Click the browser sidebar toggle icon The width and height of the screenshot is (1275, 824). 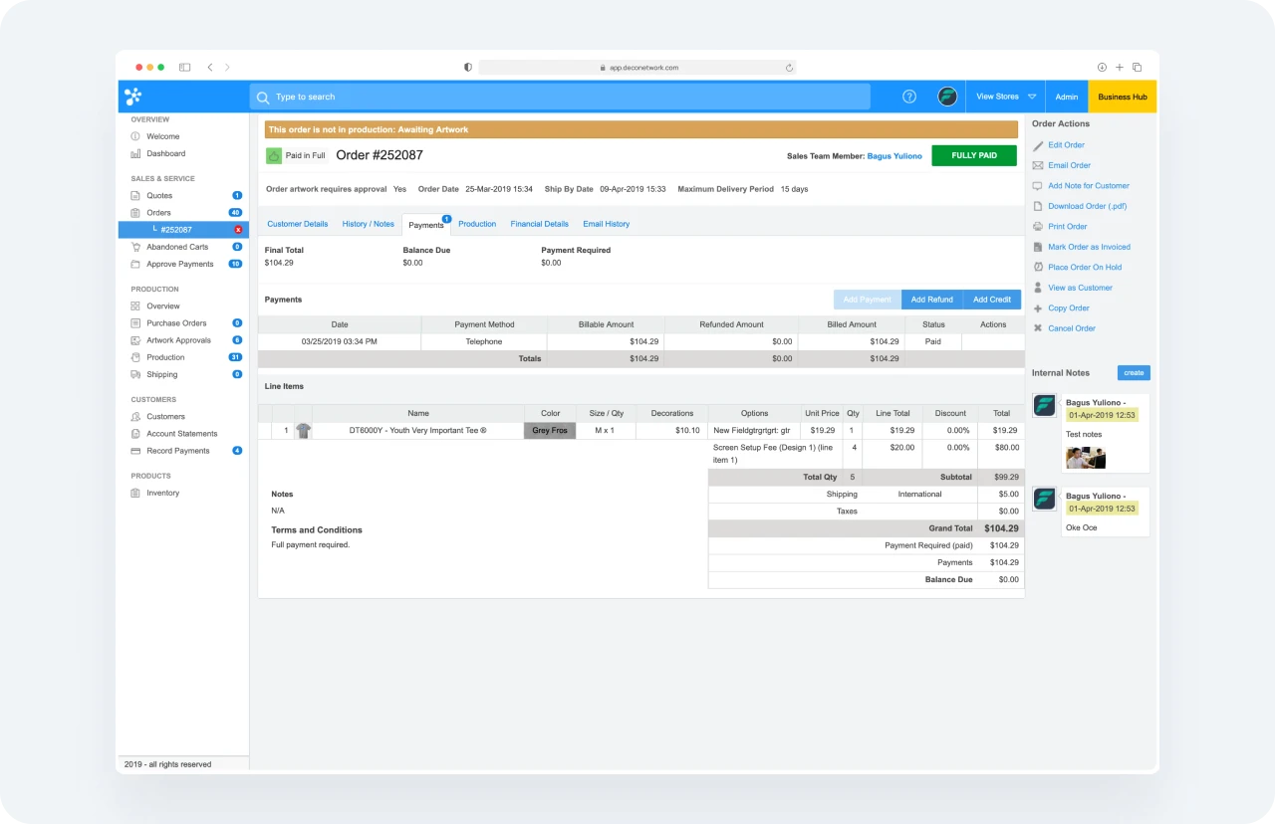[184, 68]
